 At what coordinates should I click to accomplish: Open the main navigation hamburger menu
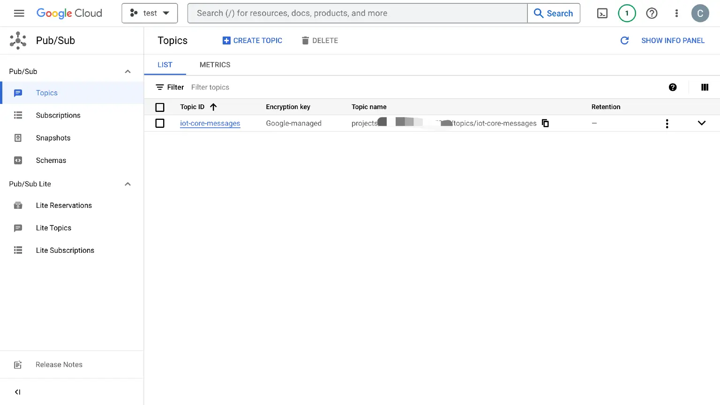point(19,13)
